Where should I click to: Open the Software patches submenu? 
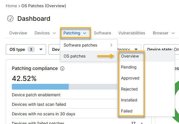[x=88, y=45]
